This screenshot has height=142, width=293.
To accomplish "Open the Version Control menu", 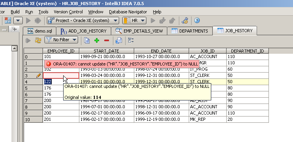I will pyautogui.click(x=68, y=12).
